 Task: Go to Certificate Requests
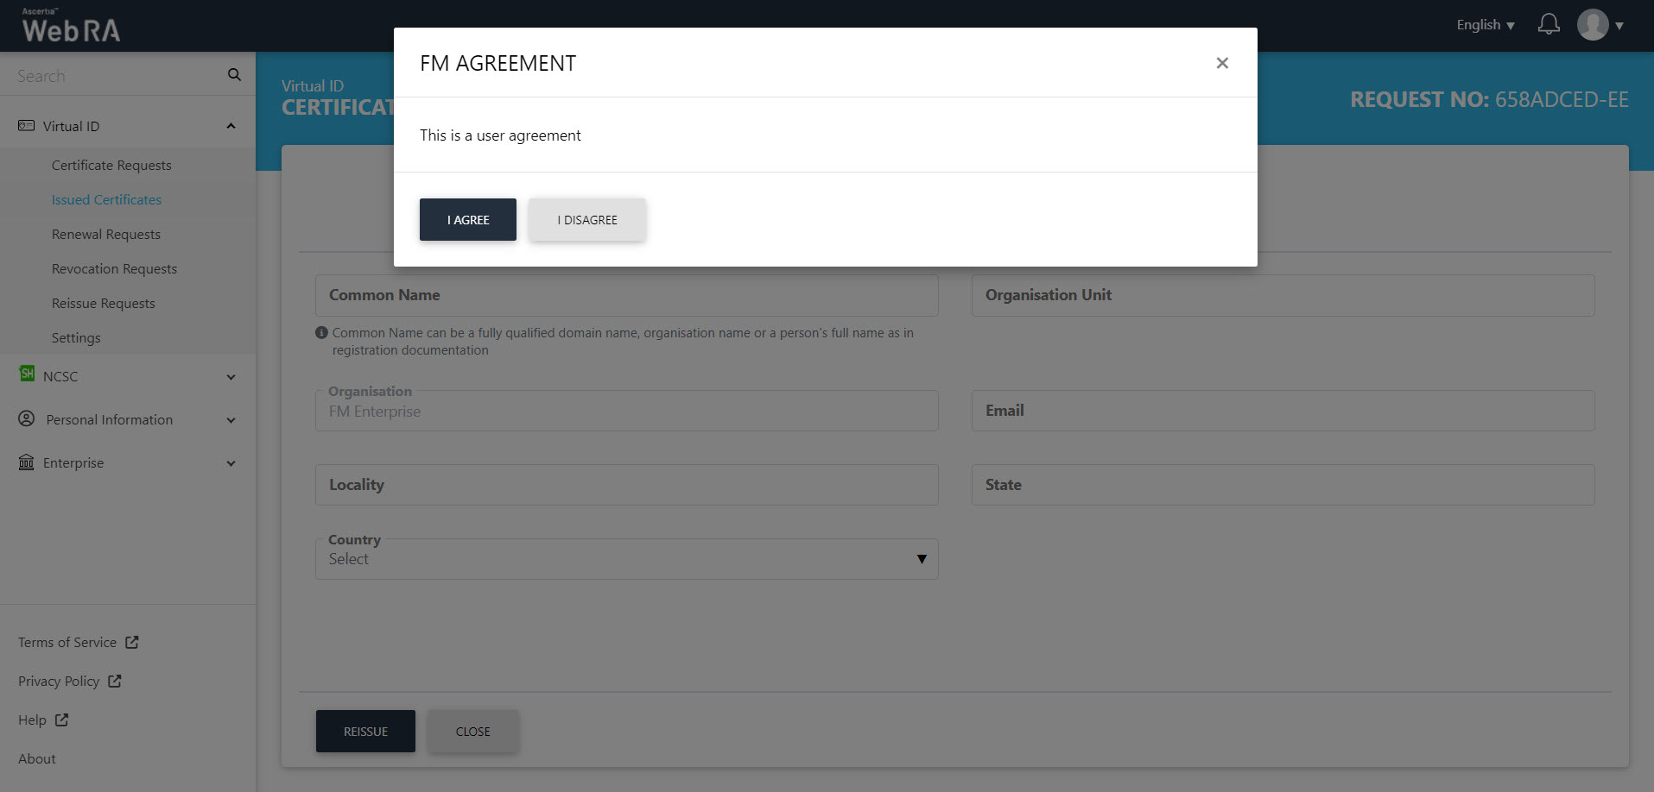point(111,165)
